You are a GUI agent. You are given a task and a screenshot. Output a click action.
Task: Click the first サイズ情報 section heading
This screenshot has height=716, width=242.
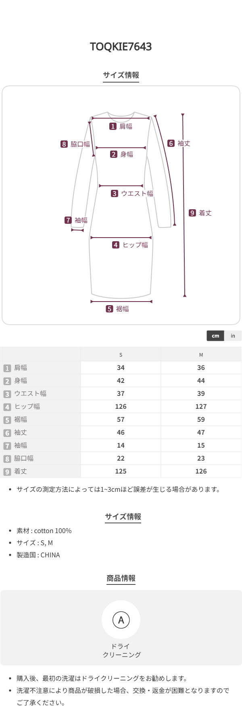click(x=121, y=75)
